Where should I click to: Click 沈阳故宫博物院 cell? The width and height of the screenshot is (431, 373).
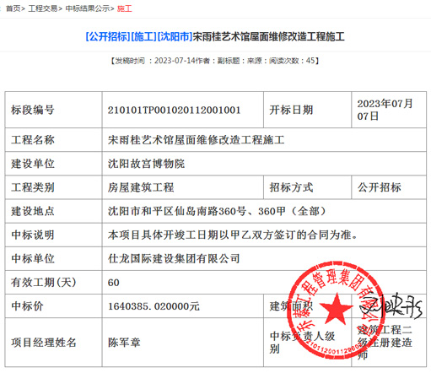264,164
